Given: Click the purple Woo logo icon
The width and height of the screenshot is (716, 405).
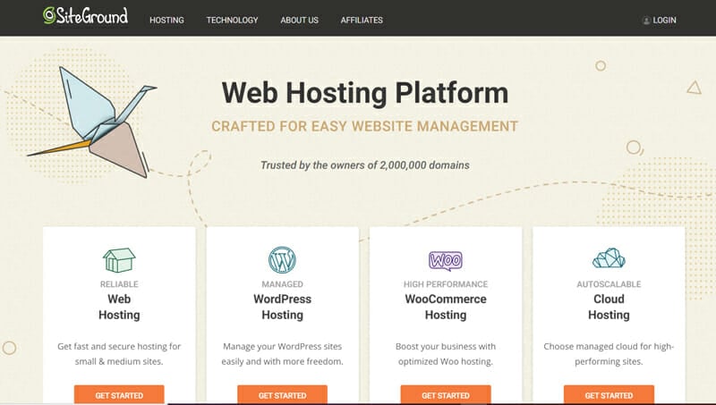Looking at the screenshot, I should pos(446,261).
